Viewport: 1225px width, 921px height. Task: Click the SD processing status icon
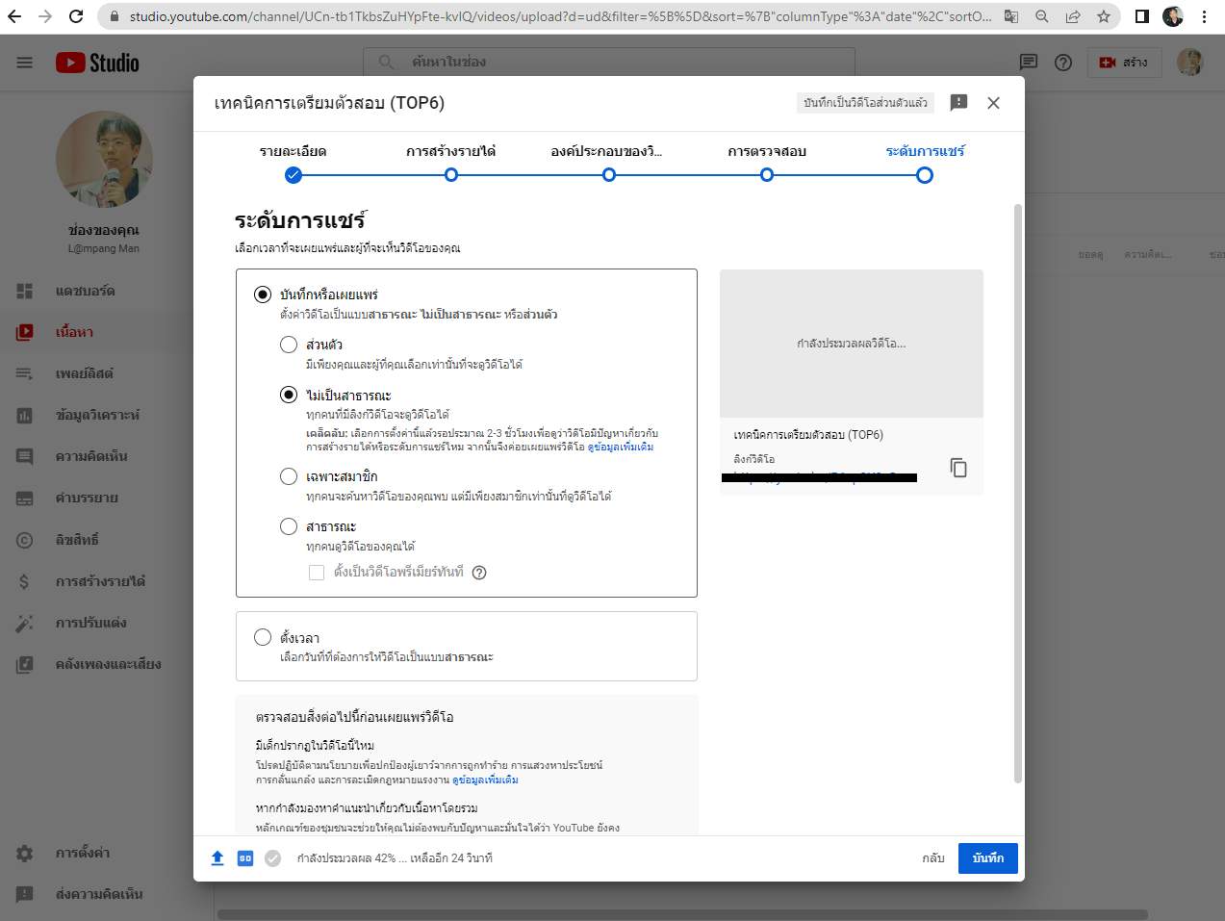[x=245, y=858]
